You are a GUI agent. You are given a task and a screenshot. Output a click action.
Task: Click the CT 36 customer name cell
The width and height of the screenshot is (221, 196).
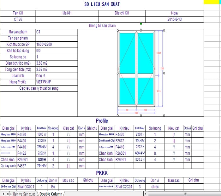tap(18, 19)
